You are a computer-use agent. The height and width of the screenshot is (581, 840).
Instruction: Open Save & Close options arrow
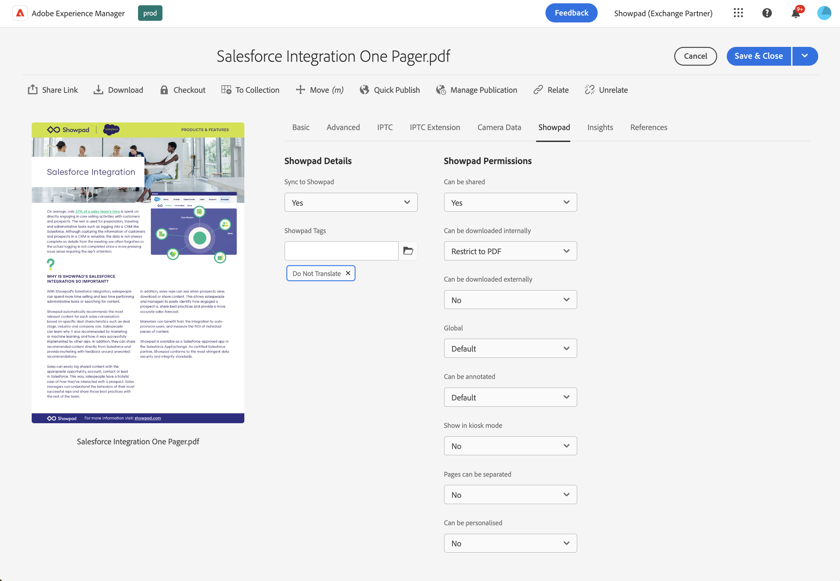[805, 56]
